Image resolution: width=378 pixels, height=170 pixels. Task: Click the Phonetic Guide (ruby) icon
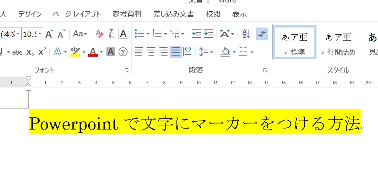[x=111, y=34]
